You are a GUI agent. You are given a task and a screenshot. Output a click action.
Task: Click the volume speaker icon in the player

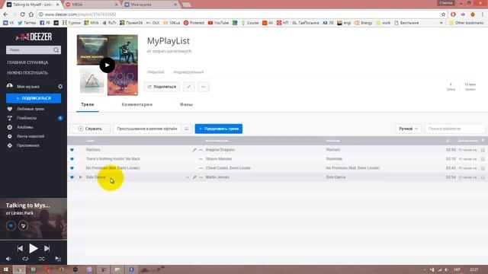point(8,259)
